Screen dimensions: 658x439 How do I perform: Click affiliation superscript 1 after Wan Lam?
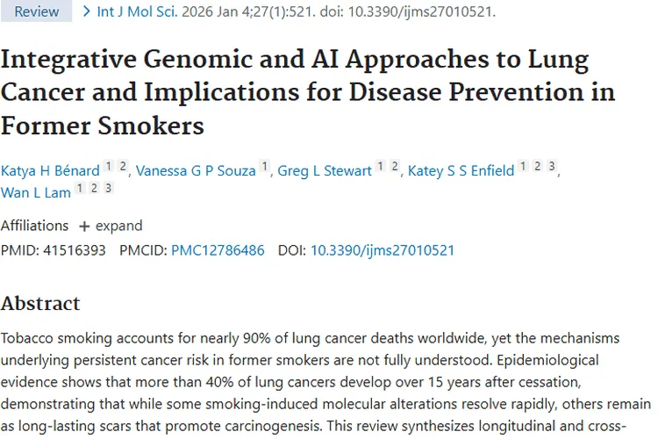(79, 187)
